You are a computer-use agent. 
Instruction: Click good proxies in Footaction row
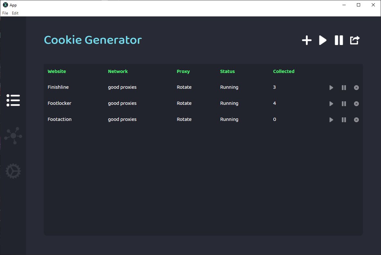pyautogui.click(x=122, y=120)
